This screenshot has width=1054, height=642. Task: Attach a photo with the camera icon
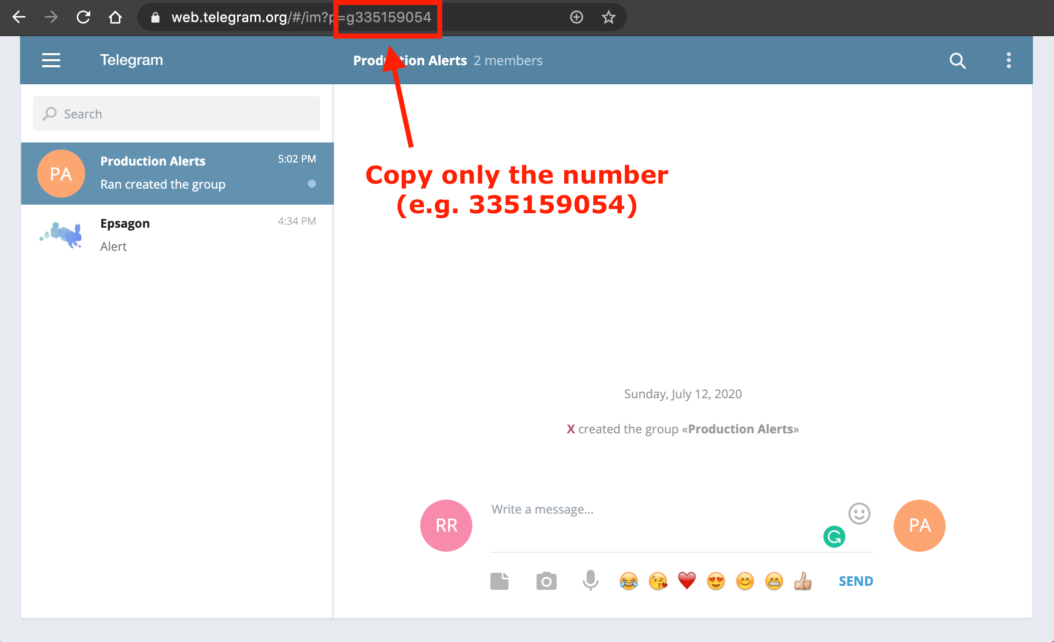click(x=547, y=581)
